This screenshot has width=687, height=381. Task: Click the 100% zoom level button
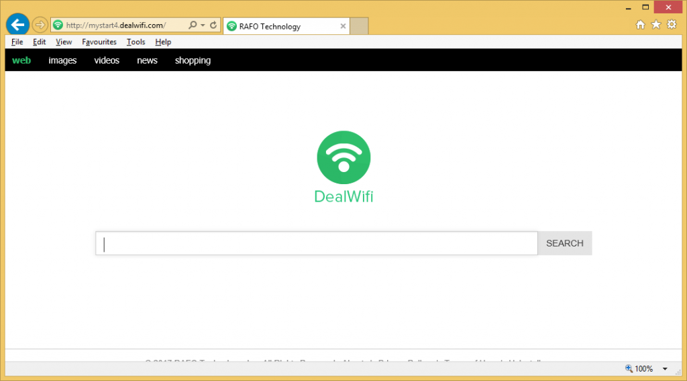pos(639,369)
